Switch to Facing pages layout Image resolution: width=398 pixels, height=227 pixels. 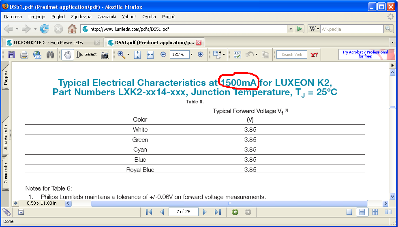[388, 212]
